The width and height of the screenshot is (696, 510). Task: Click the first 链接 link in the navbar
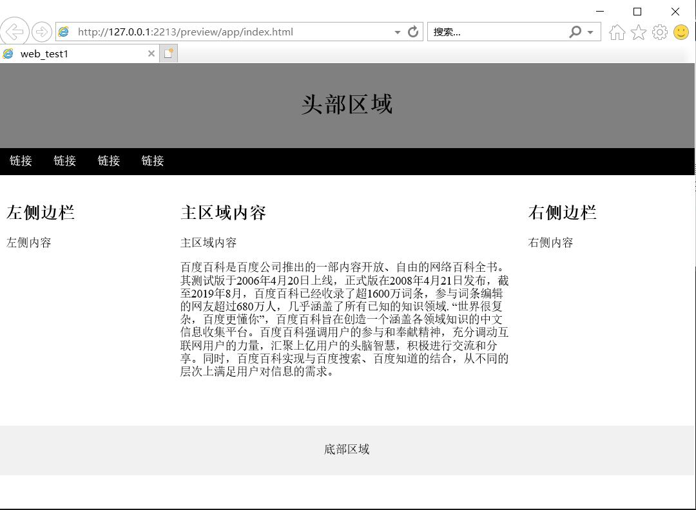(x=20, y=161)
